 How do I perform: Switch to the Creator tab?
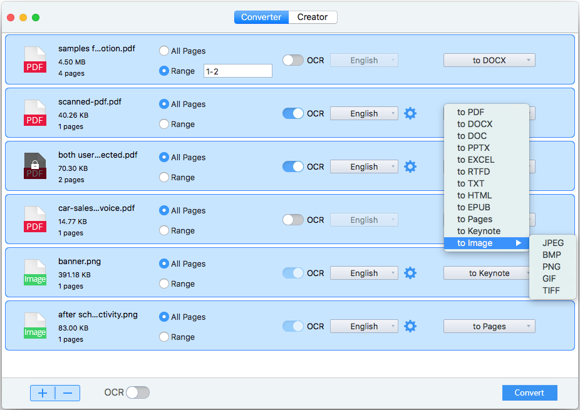[313, 17]
